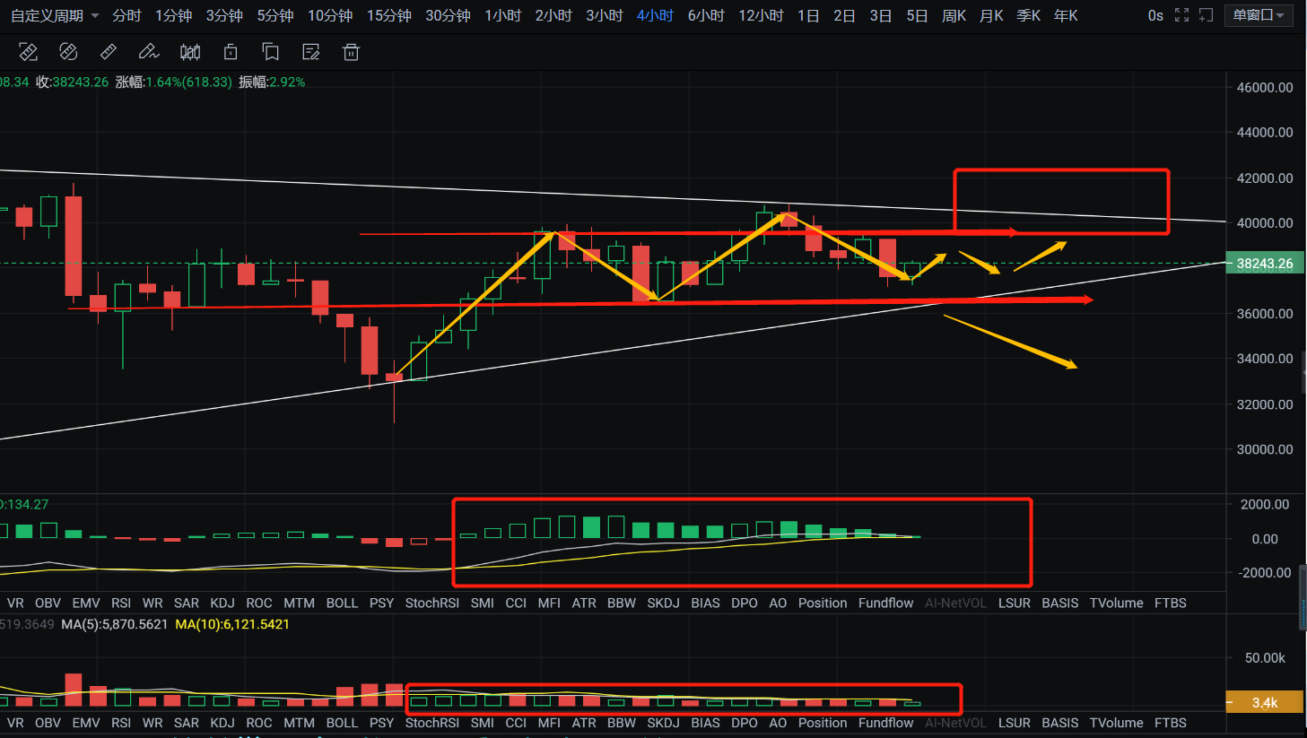The width and height of the screenshot is (1307, 738).
Task: Expand the 自定义周期 custom period dropdown
Action: click(55, 16)
